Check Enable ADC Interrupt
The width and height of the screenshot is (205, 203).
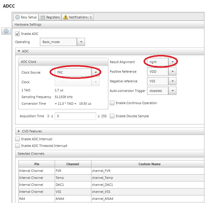[17, 139]
